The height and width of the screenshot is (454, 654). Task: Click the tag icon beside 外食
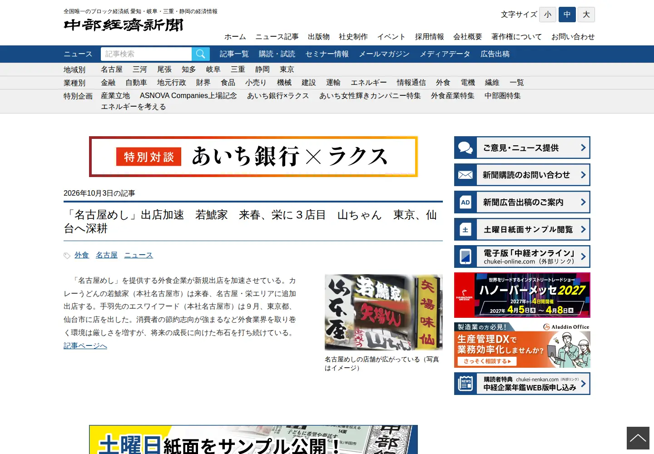click(67, 256)
